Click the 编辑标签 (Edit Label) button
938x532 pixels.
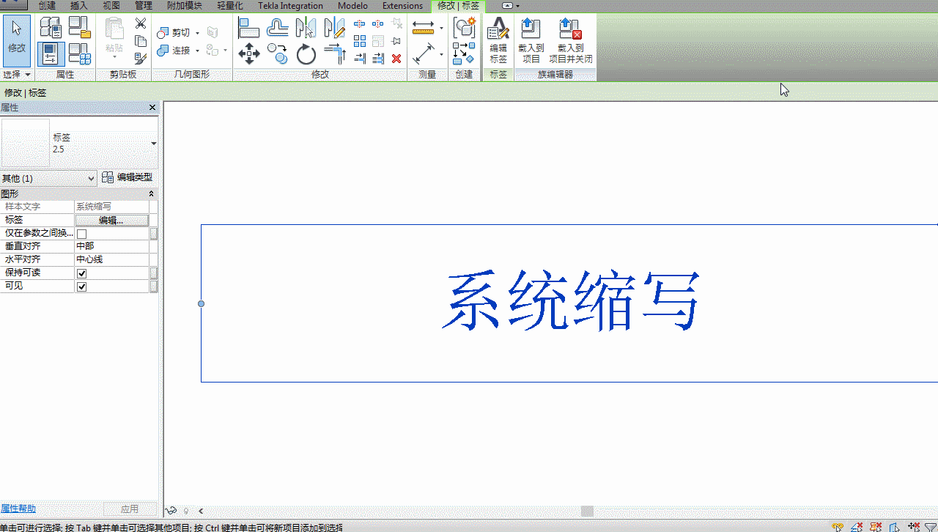(498, 40)
